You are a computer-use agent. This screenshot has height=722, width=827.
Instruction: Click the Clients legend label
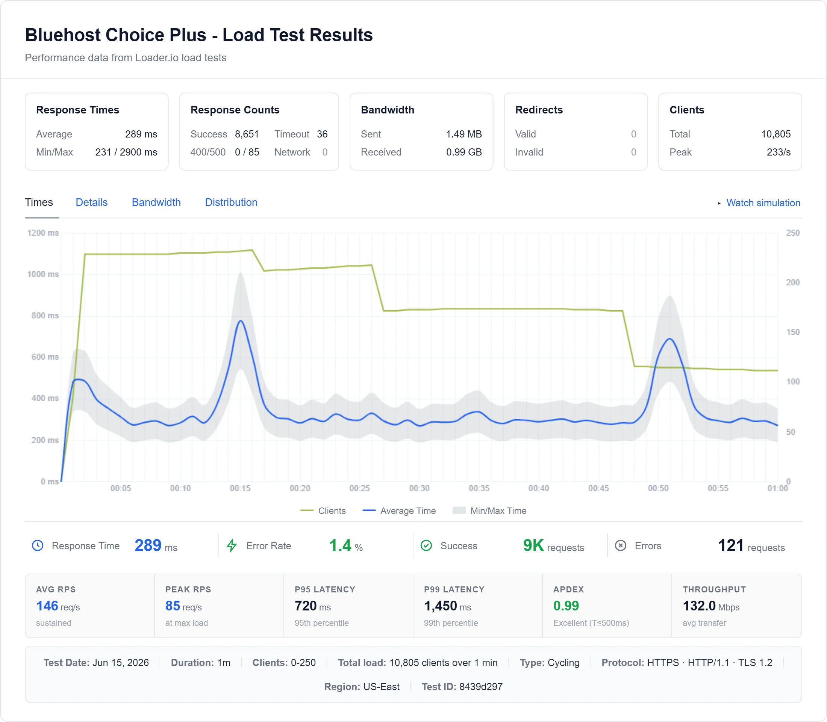(x=332, y=511)
